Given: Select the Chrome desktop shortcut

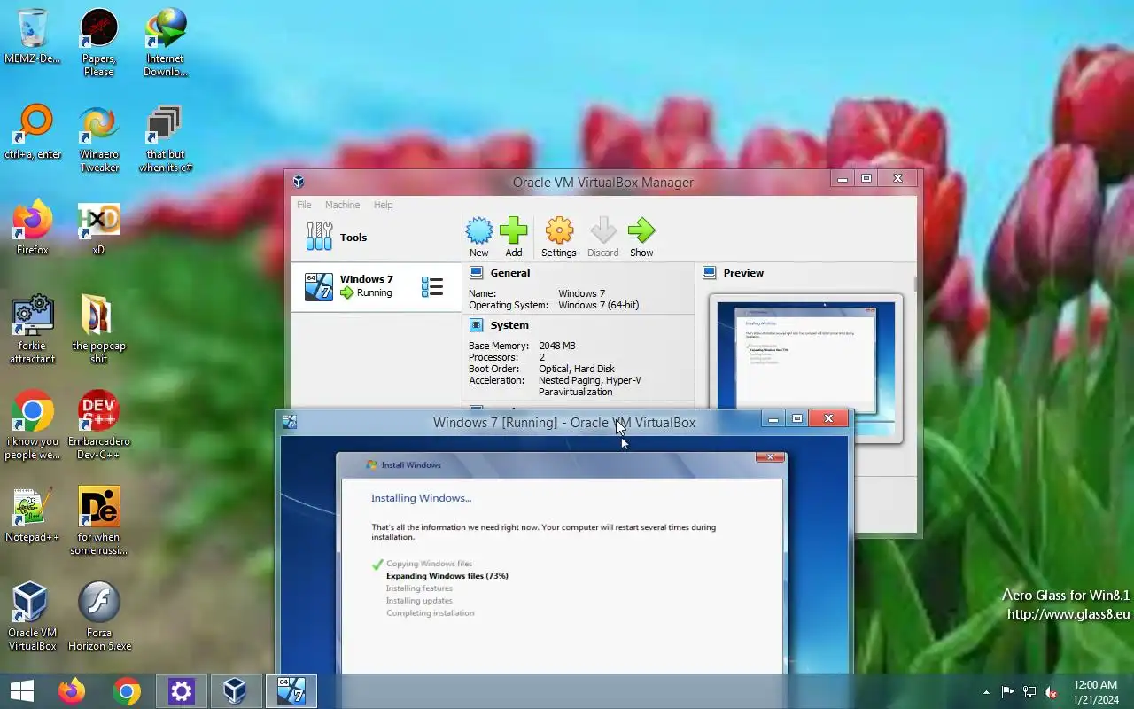Looking at the screenshot, I should 33,425.
